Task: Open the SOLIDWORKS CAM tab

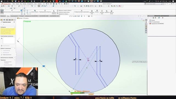Action: (54, 16)
